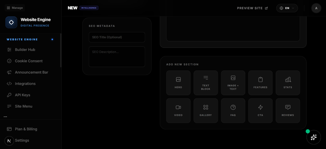Add a Video section
Screen dimensions: 326x149
(178, 111)
